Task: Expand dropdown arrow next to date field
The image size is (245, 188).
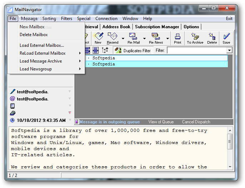Action: (x=70, y=120)
